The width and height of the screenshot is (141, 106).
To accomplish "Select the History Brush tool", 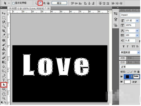I will coord(4,53).
